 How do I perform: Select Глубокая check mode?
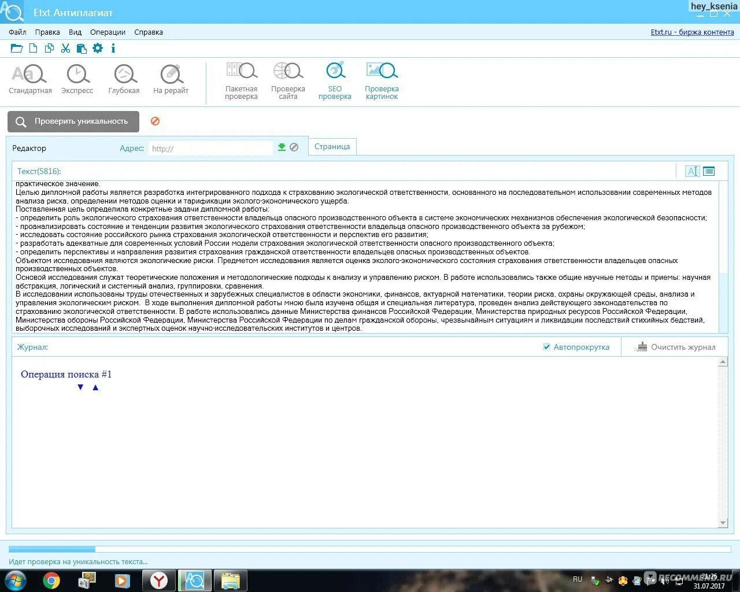coord(124,79)
